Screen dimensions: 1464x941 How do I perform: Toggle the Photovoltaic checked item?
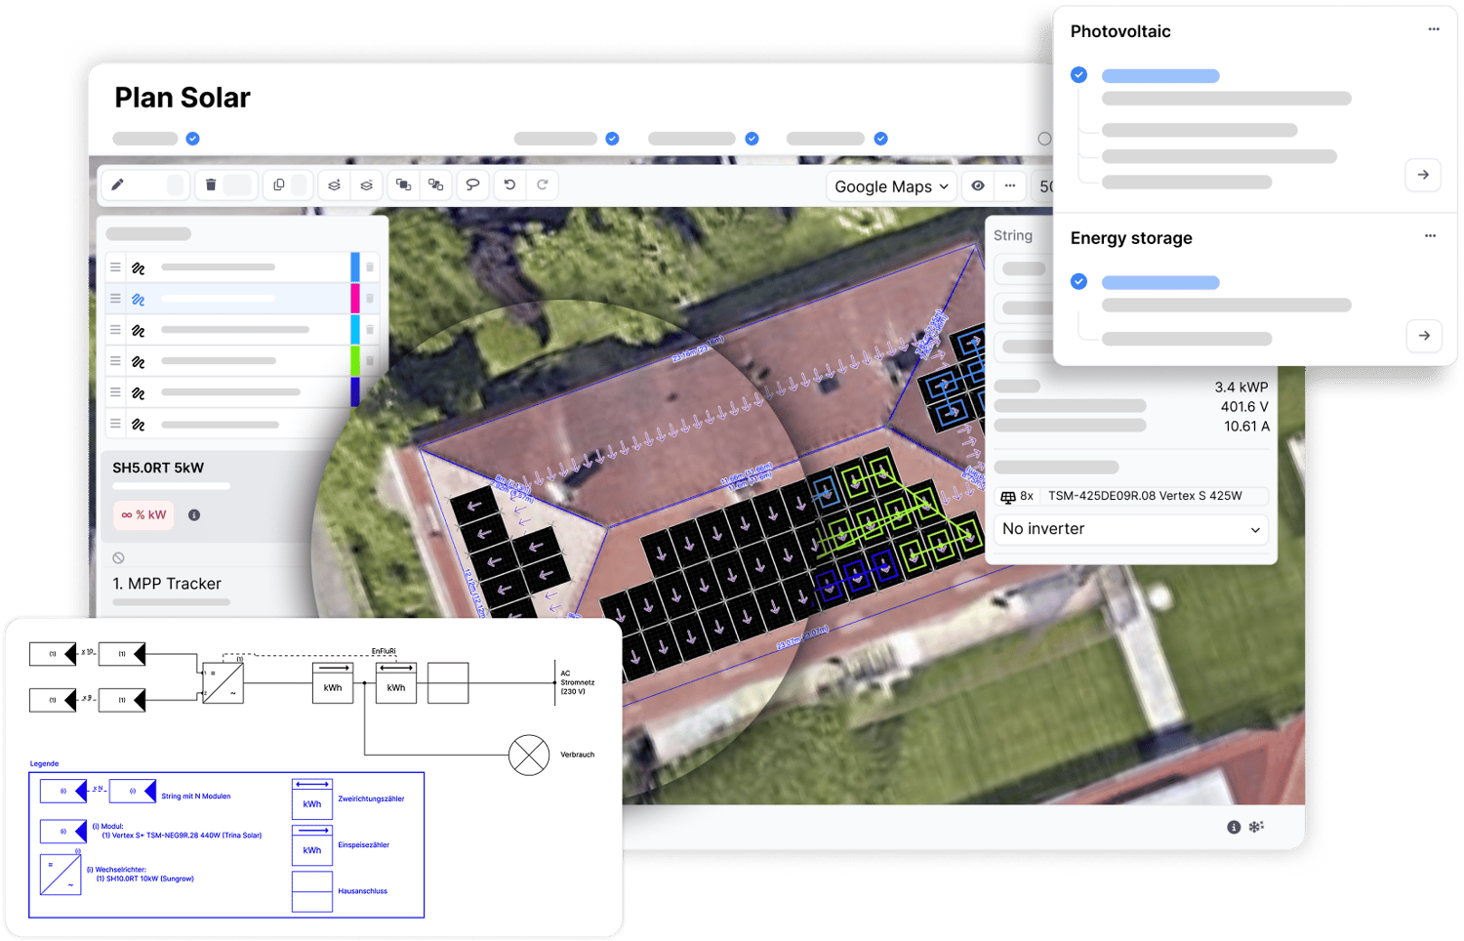coord(1078,75)
